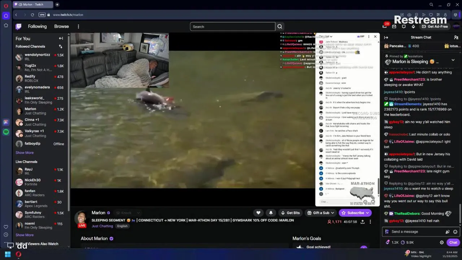462x260 pixels.
Task: Click the PreetMerchant123 username in chat
Action: point(409,79)
